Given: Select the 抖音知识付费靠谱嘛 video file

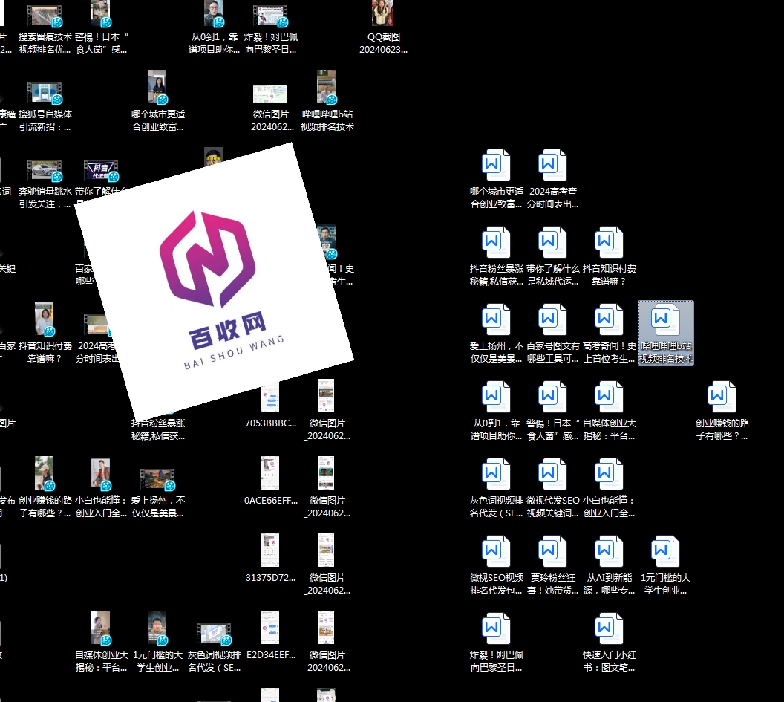Looking at the screenshot, I should click(x=45, y=334).
